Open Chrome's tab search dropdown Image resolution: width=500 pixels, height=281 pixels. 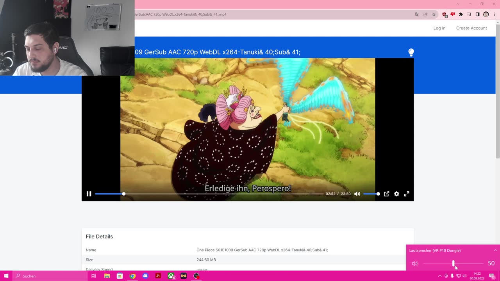tap(458, 4)
